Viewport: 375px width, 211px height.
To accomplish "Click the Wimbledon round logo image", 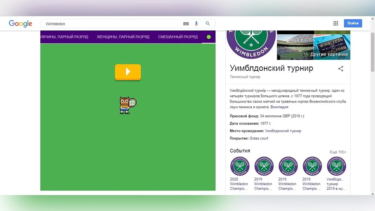I will (251, 44).
